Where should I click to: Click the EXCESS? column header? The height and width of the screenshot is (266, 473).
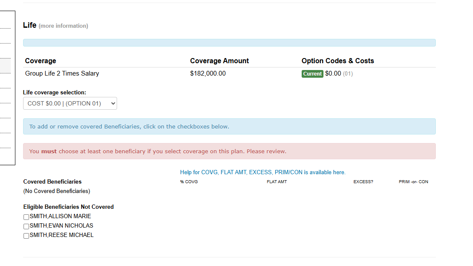[363, 182]
